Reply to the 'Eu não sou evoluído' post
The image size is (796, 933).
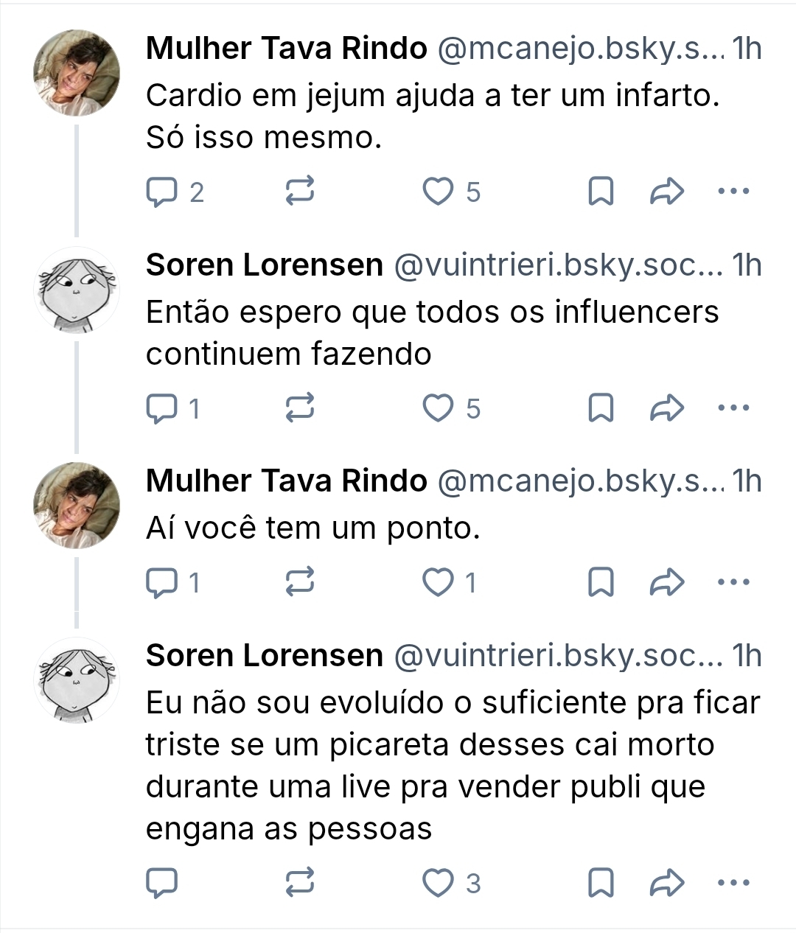point(162,883)
